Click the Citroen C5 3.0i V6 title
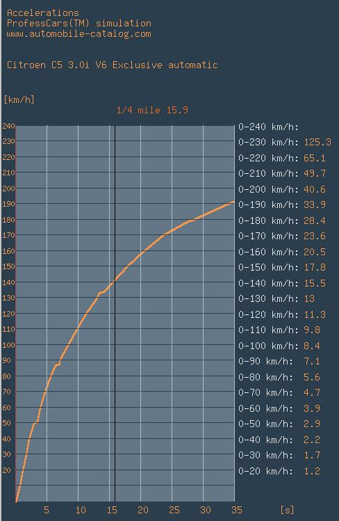This screenshot has width=339, height=521. [x=112, y=65]
